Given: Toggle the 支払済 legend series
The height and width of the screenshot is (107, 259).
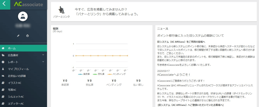Looking at the screenshot, I should pos(99,74).
